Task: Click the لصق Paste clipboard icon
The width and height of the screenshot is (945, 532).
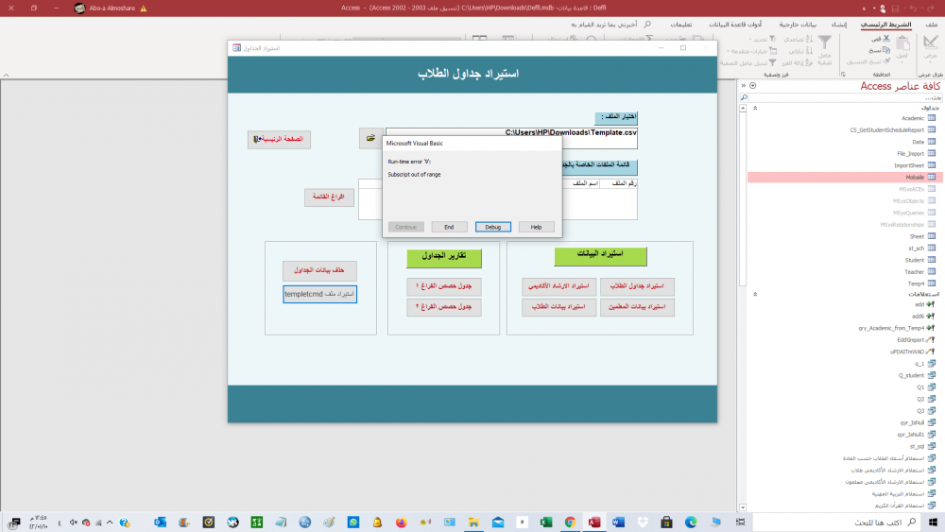Action: 902,45
